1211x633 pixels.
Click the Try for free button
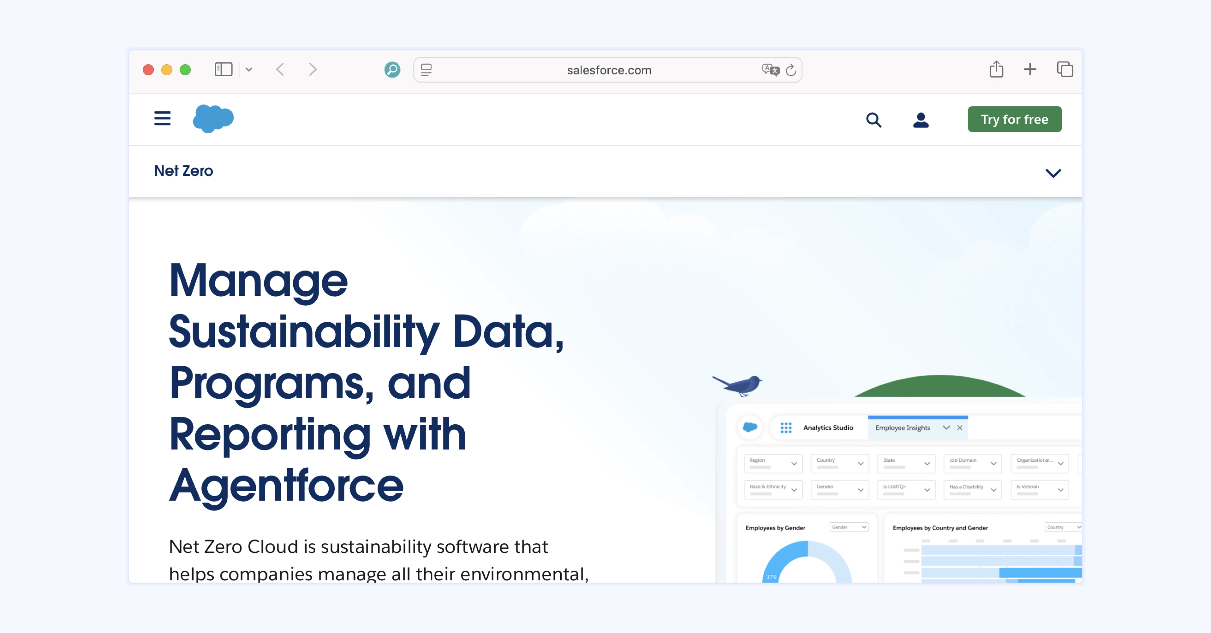(x=1014, y=119)
